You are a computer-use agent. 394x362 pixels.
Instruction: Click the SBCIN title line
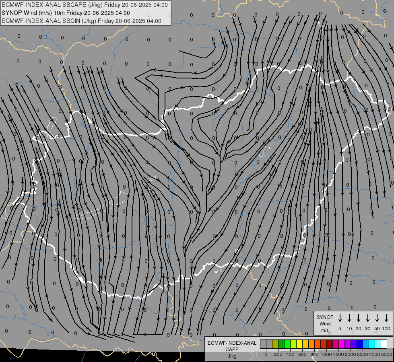pyautogui.click(x=81, y=21)
